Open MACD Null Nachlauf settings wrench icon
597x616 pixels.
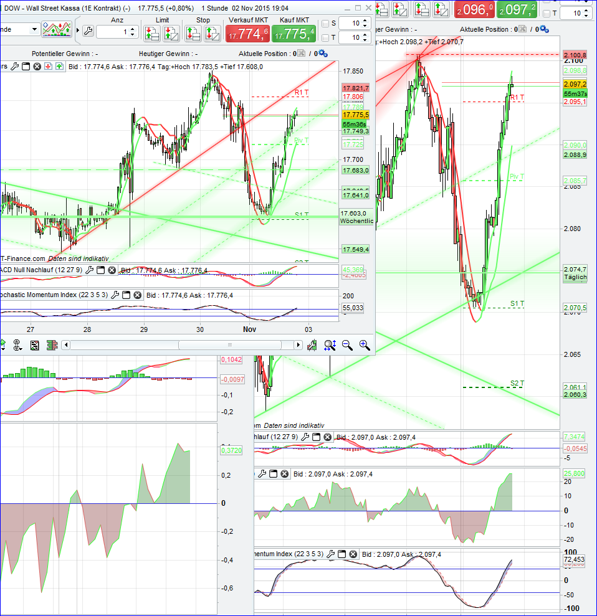[89, 270]
